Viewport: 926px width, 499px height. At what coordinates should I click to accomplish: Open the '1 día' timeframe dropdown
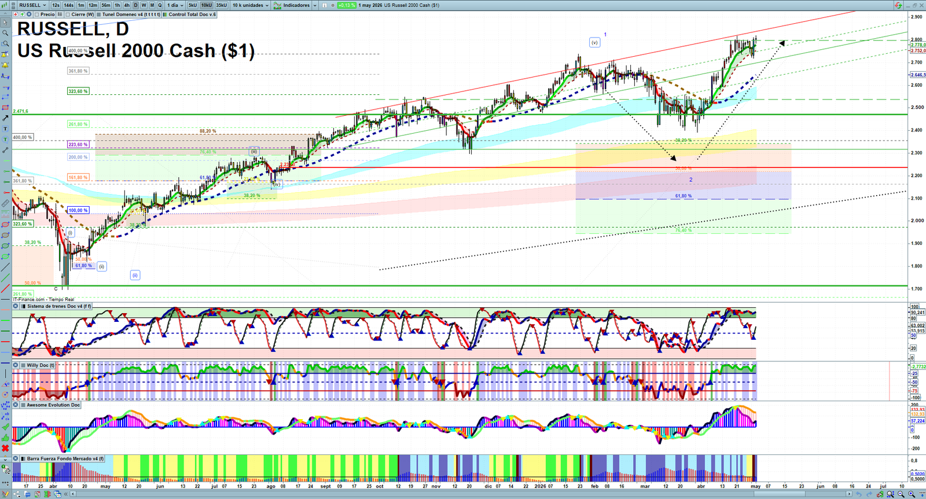pyautogui.click(x=175, y=5)
